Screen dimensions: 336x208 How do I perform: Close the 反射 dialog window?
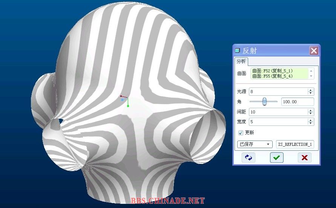click(314, 51)
